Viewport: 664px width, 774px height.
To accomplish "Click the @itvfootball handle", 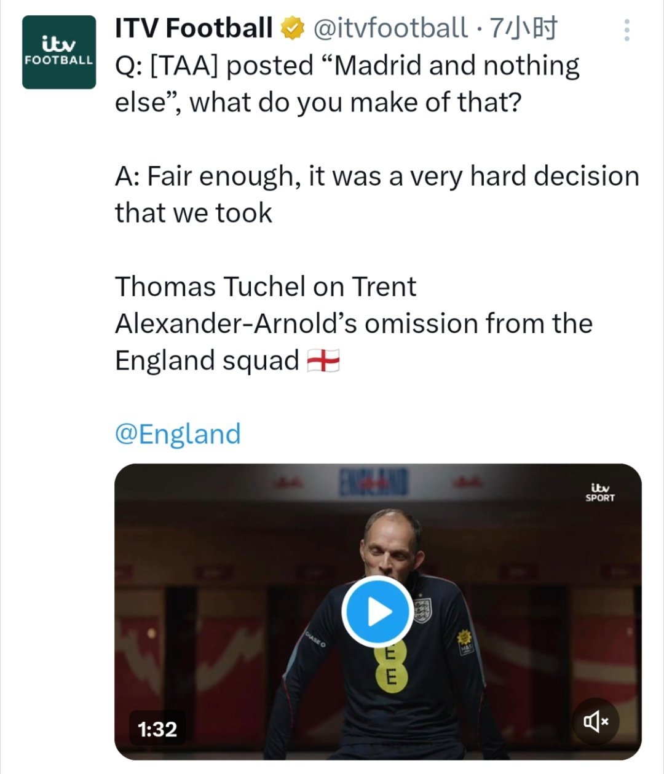I will click(x=390, y=28).
